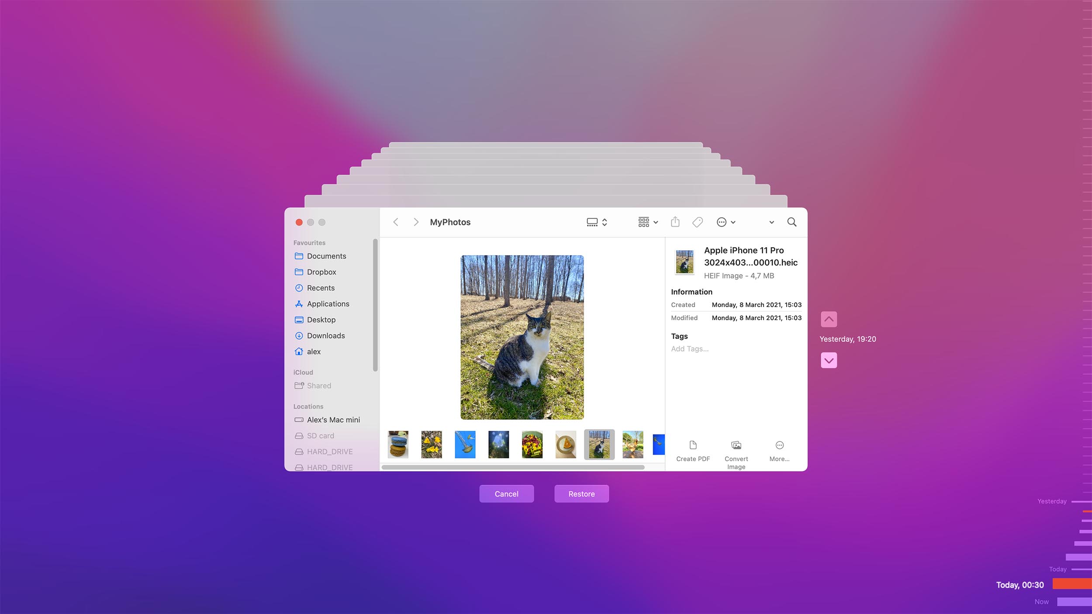Click the Search icon in toolbar
The height and width of the screenshot is (614, 1092).
point(792,222)
